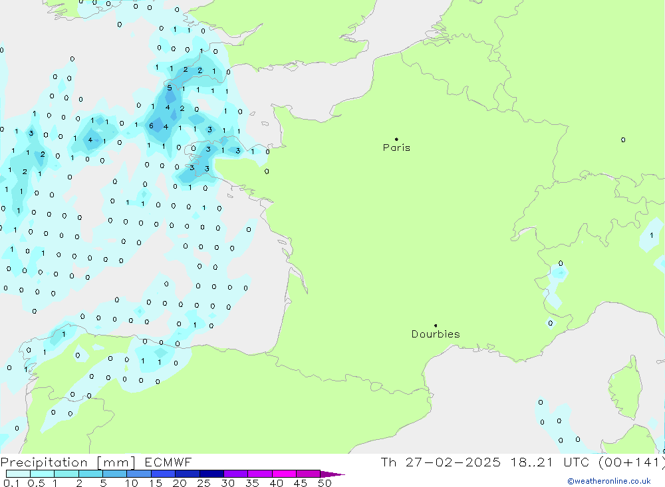665x487 pixels.
Task: Click the '[mm]' unit label
Action: coord(116,462)
